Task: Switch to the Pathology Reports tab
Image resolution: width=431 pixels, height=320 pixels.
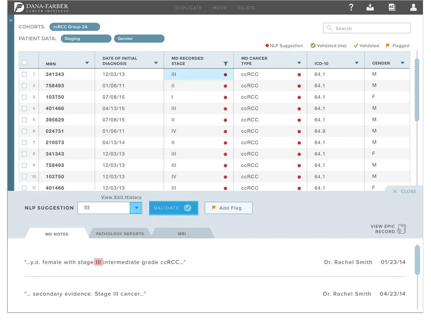Action: pos(120,234)
